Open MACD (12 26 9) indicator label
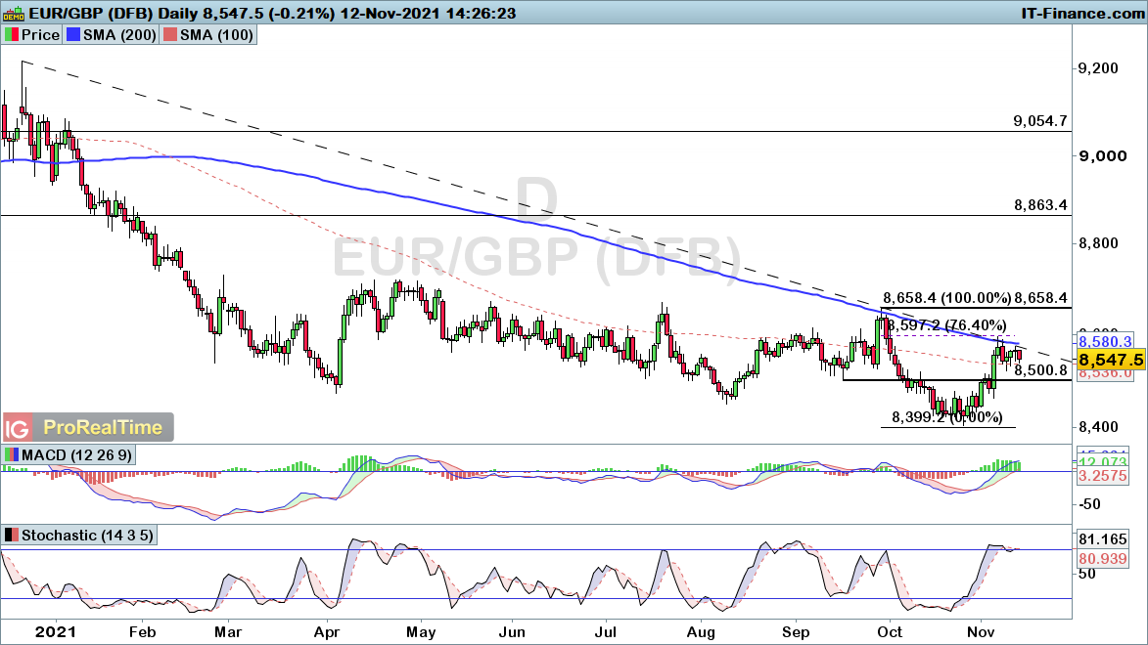Screen dimensions: 1148x645 [77, 454]
